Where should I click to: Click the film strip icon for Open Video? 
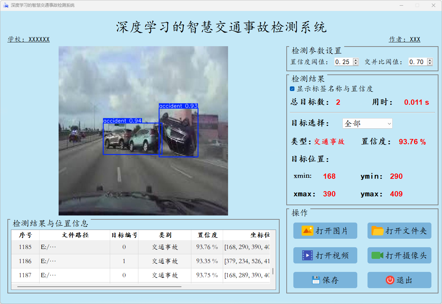tap(307, 255)
